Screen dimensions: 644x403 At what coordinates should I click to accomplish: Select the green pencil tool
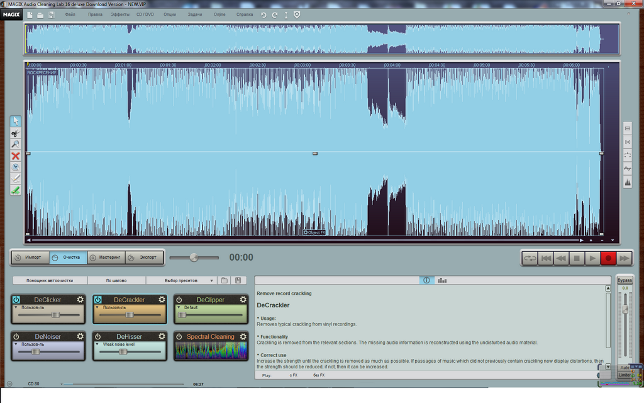click(16, 190)
